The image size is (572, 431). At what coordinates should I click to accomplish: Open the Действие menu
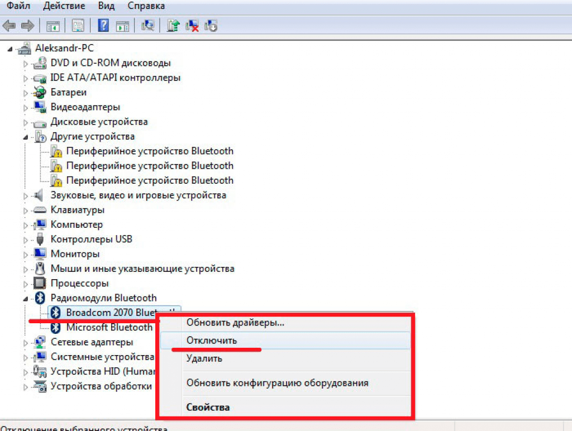(64, 6)
